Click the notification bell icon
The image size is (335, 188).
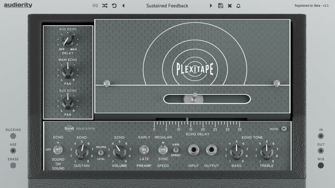click(238, 6)
